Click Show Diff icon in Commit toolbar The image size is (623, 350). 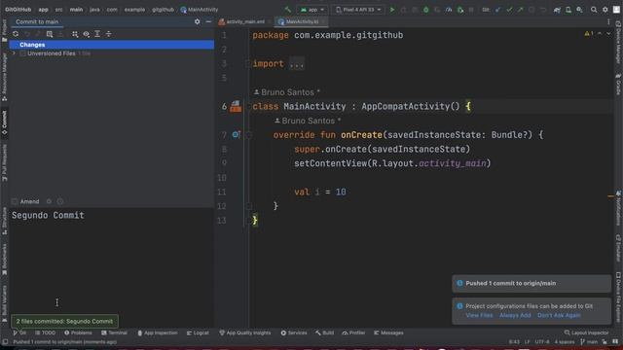[50, 34]
